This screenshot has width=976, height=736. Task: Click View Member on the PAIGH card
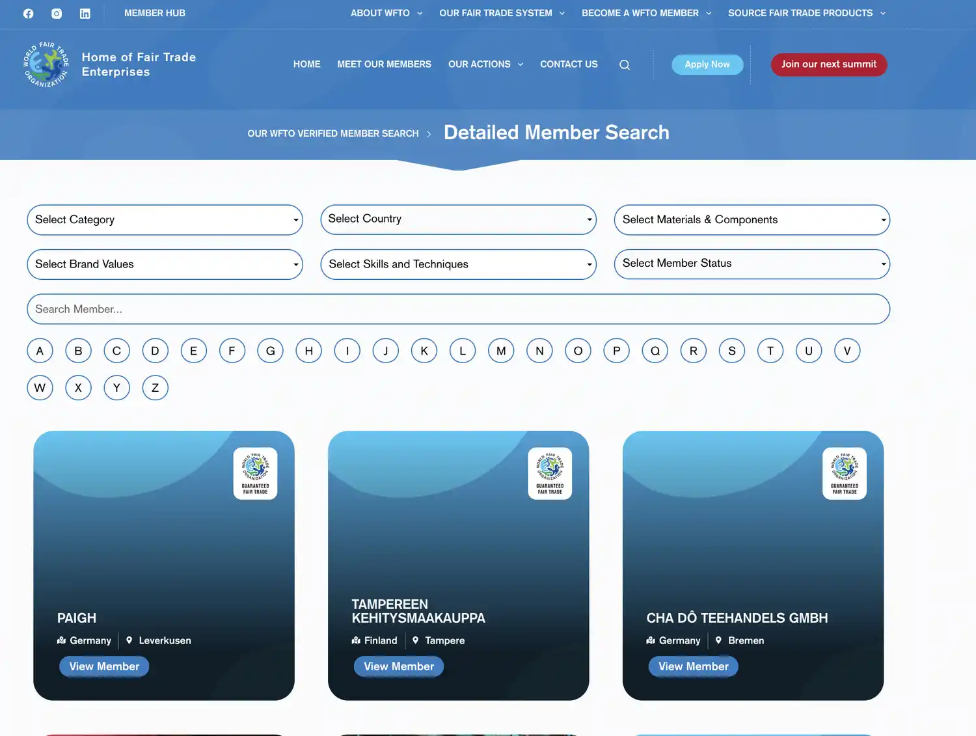(x=104, y=666)
